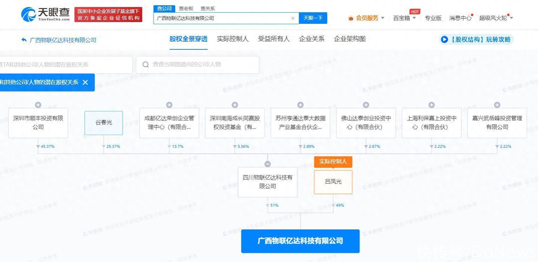Click the 谷春光 shareholder node
The height and width of the screenshot is (262, 538).
click(x=104, y=123)
